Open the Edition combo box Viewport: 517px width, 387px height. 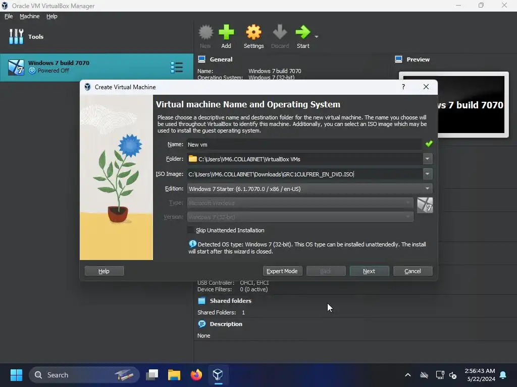(309, 189)
